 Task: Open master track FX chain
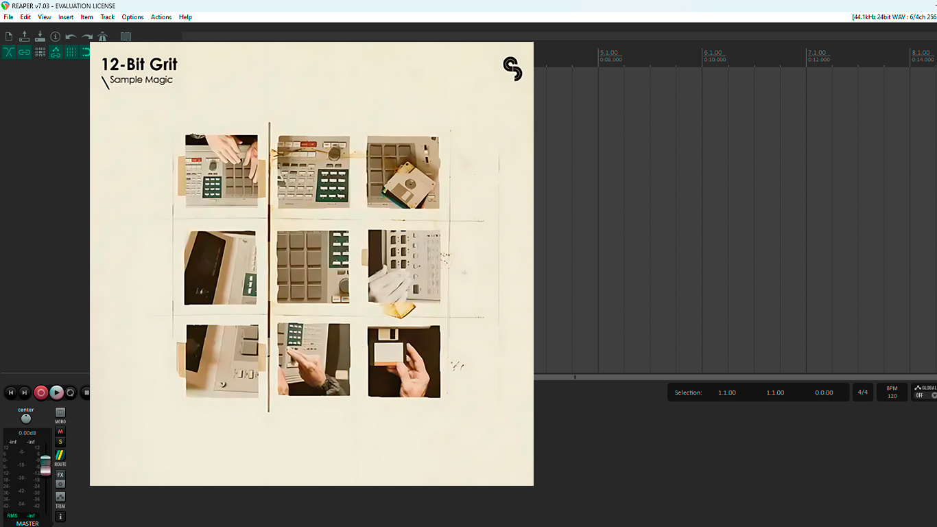click(60, 475)
